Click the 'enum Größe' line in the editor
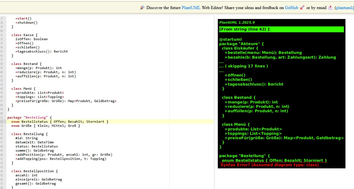354x189 pixels. [x=45, y=126]
